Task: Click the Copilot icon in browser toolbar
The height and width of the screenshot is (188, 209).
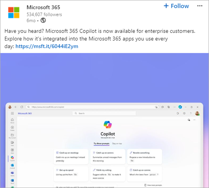Action: pos(180,107)
